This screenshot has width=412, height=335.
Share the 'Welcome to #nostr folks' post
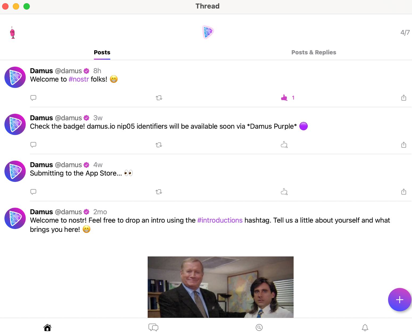point(403,98)
